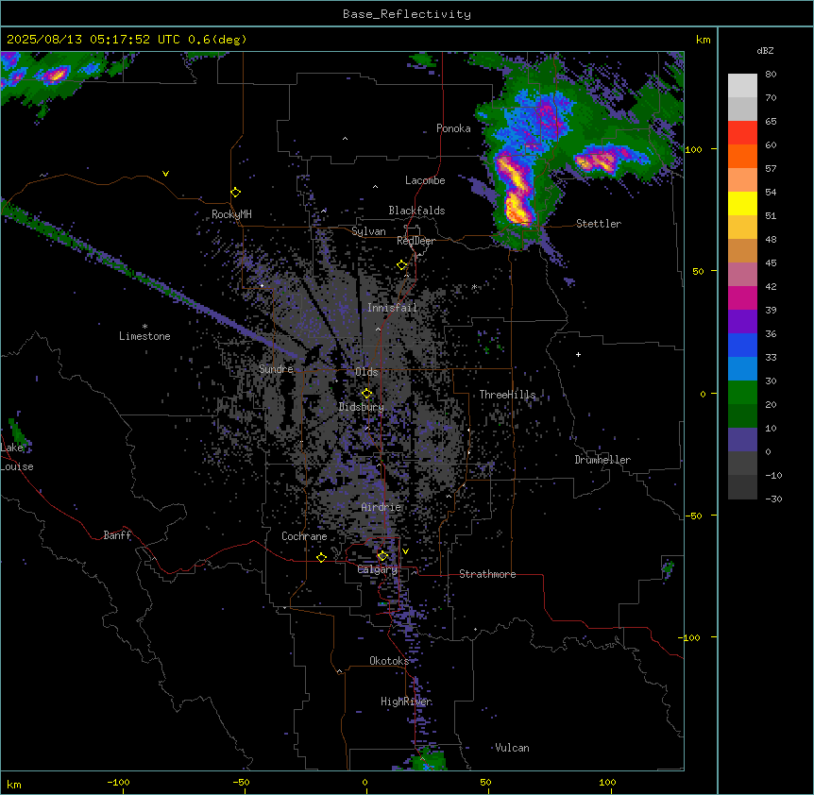Select the Calgary label
Screen dimensions: 814x795
(x=378, y=569)
